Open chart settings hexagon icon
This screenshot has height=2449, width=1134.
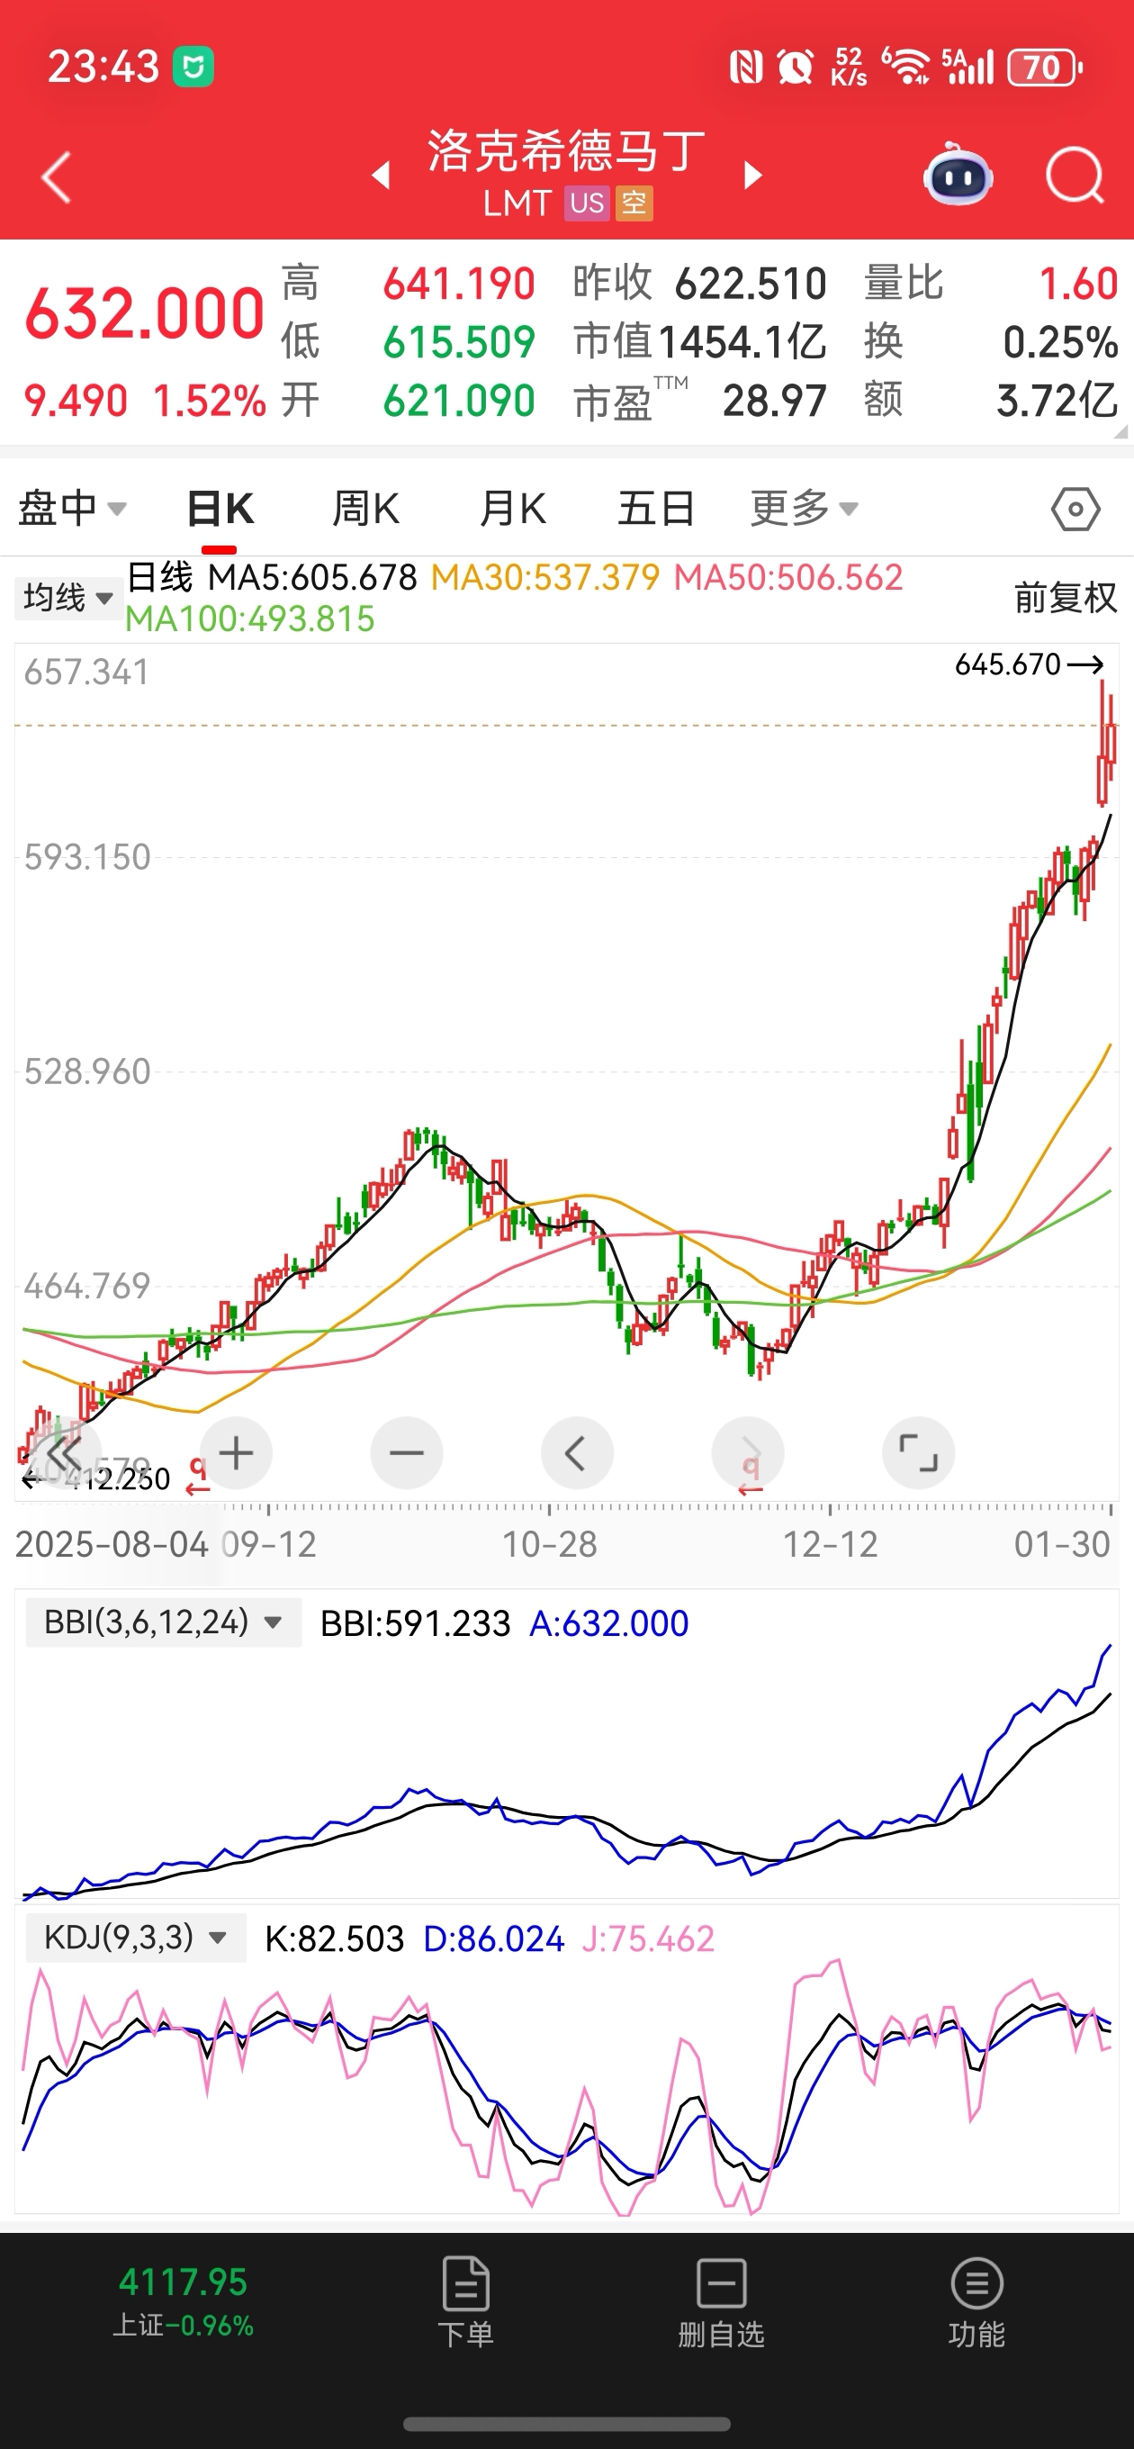[1075, 510]
